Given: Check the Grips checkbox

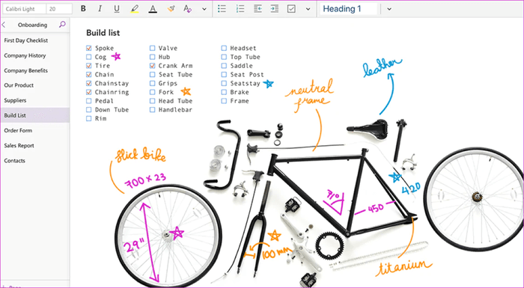Looking at the screenshot, I should tap(153, 83).
